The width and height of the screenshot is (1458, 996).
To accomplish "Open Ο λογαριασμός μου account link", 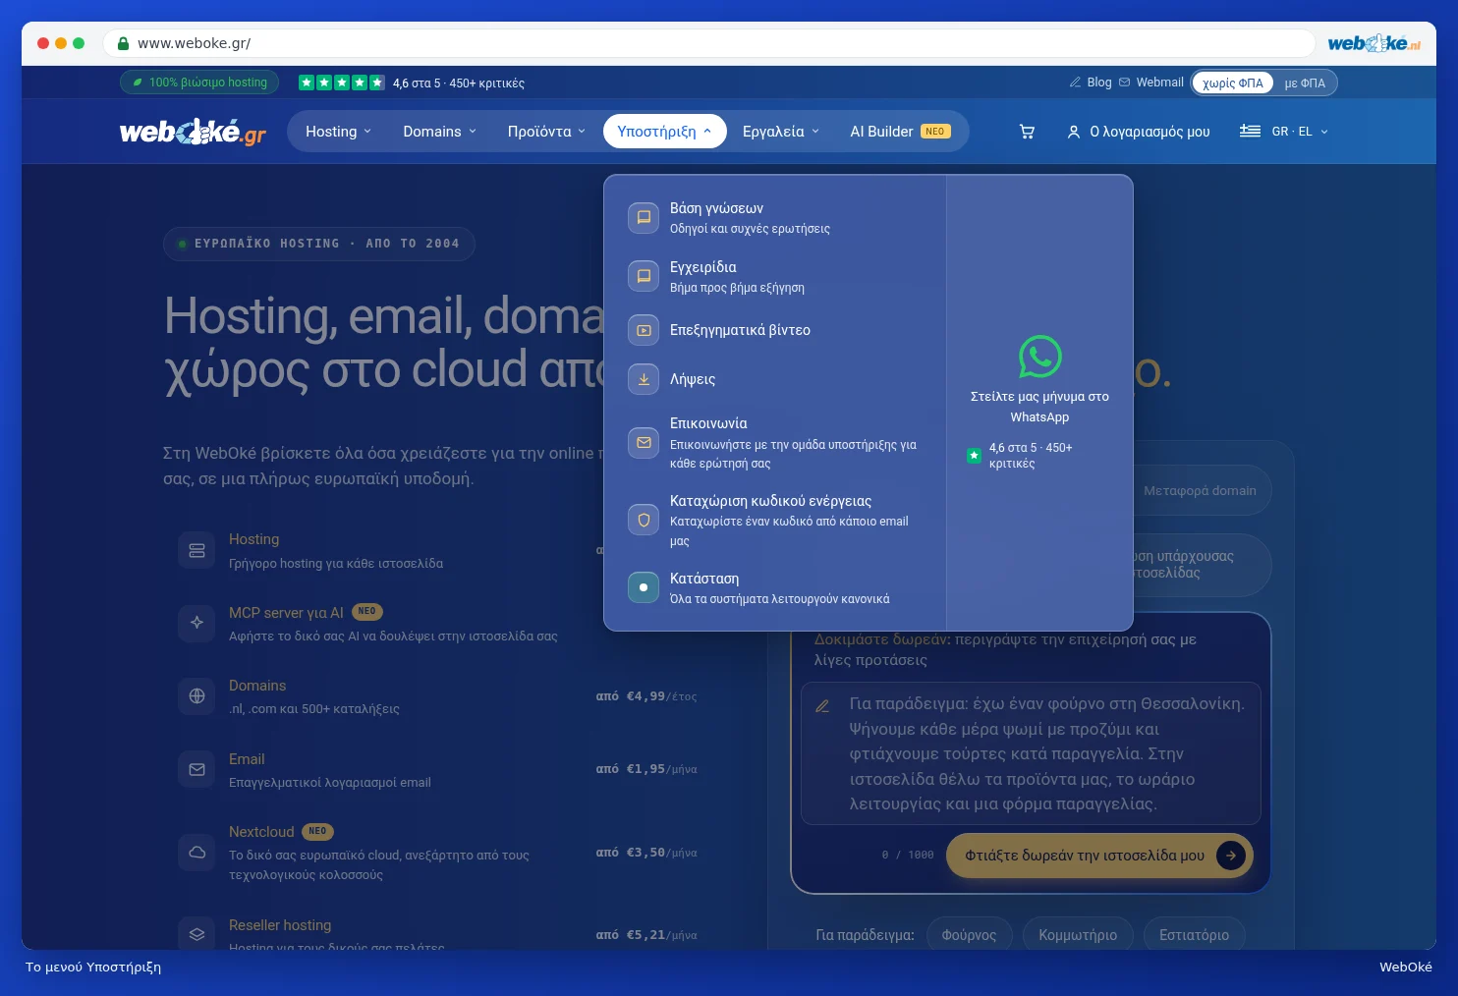I will click(x=1139, y=132).
